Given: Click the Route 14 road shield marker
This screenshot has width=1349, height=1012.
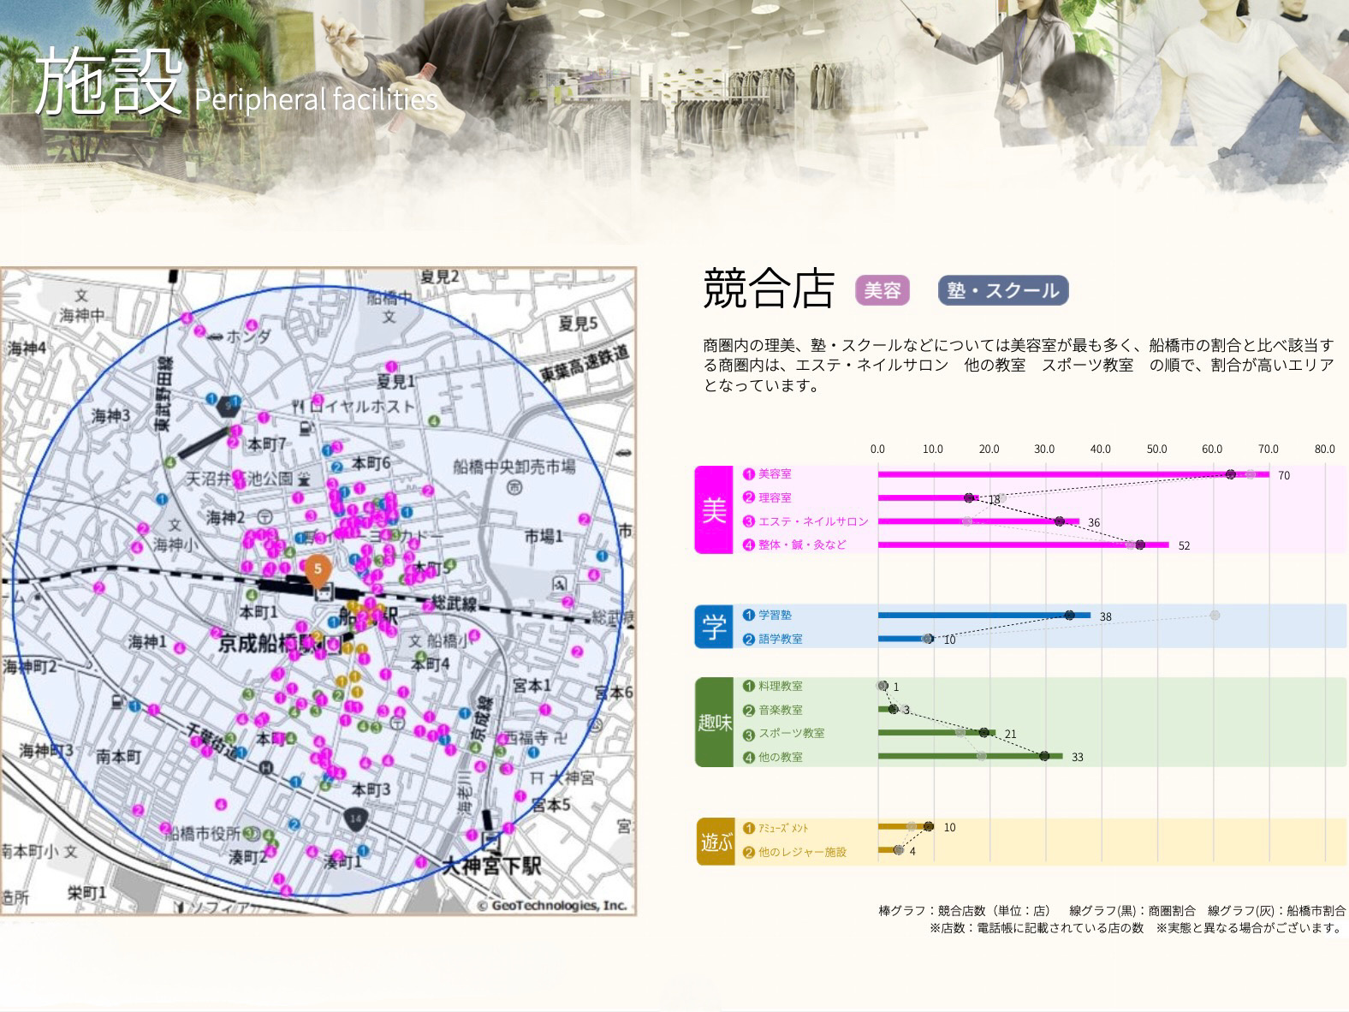Looking at the screenshot, I should [356, 819].
